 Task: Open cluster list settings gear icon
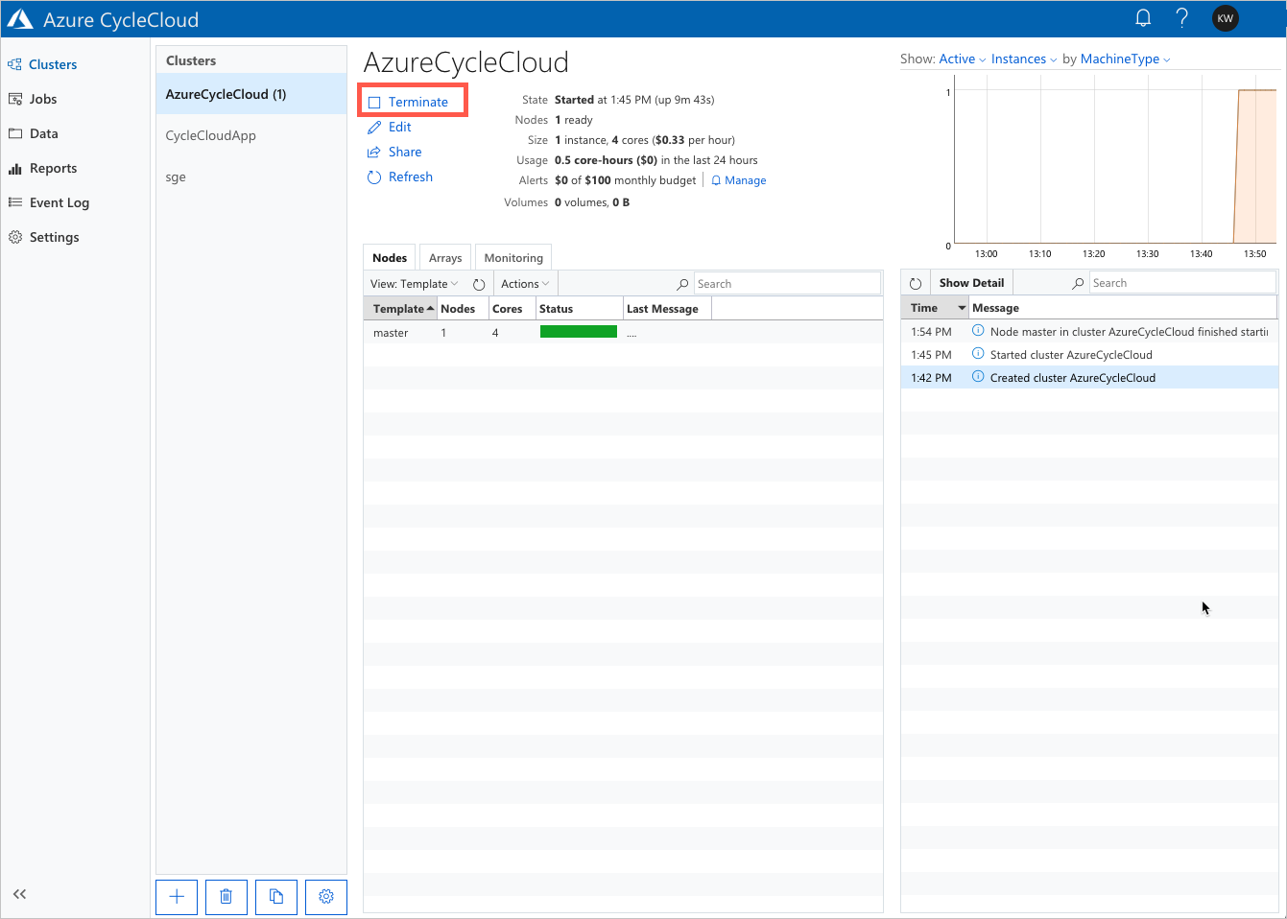(x=326, y=897)
